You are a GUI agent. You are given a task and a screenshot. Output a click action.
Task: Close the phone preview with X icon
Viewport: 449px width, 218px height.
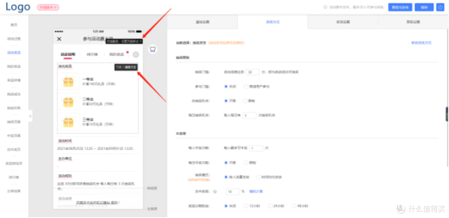59,39
